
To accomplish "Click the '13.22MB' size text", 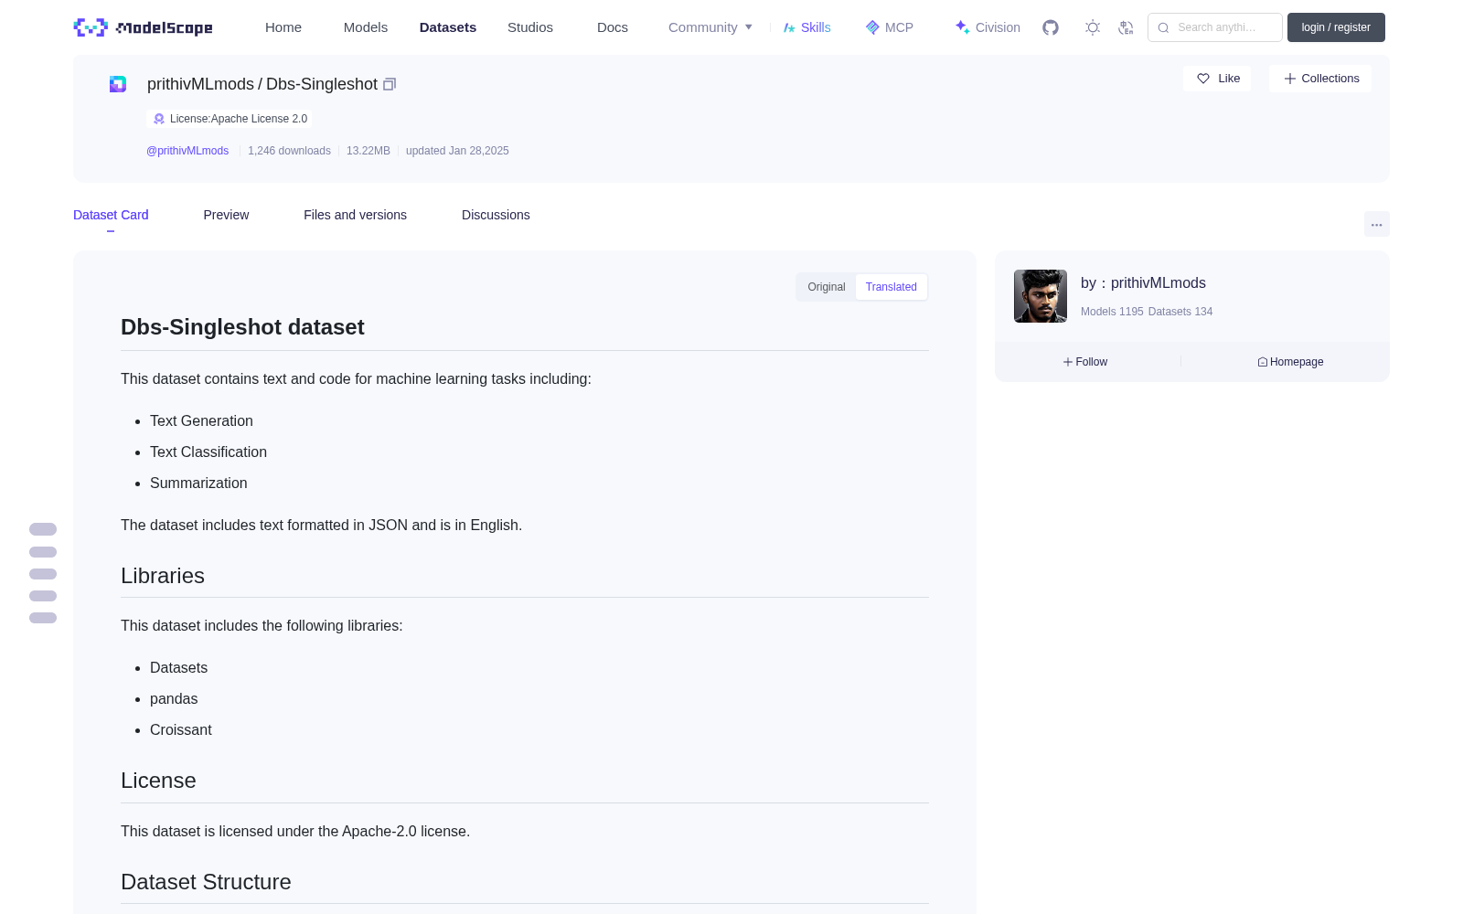I will (368, 151).
